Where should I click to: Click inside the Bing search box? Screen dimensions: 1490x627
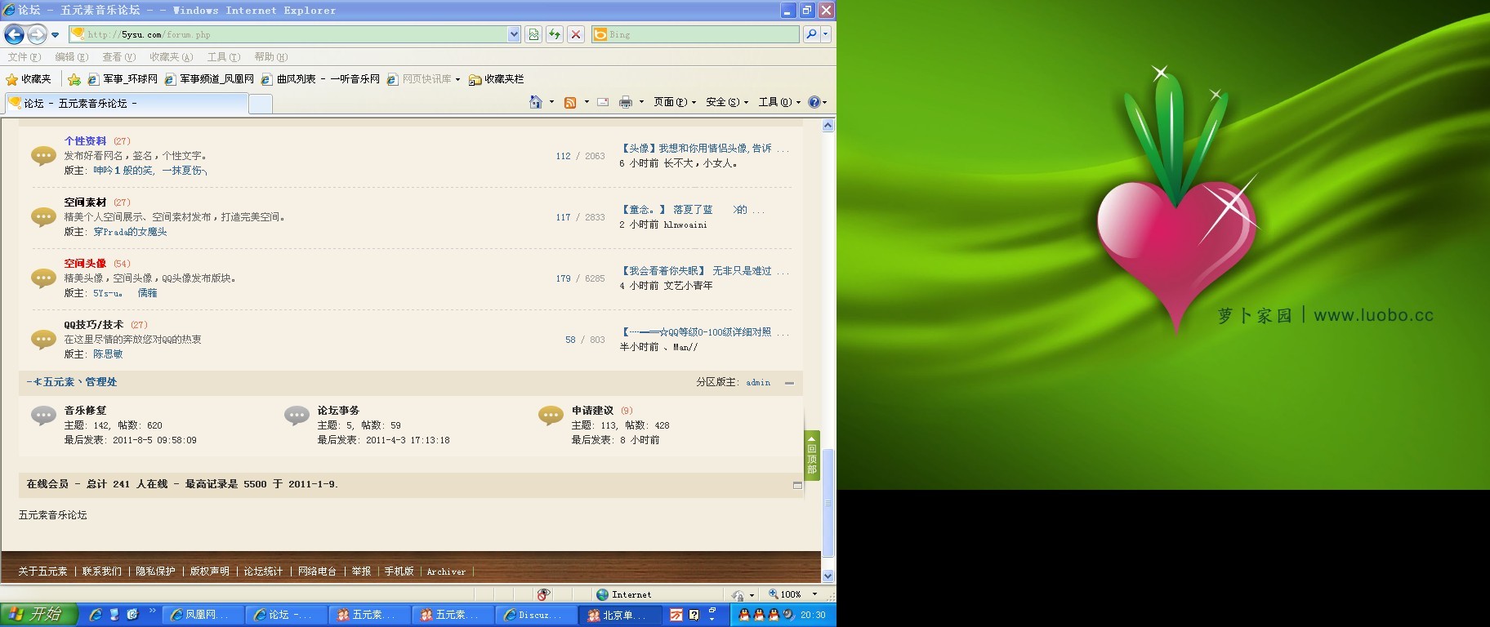695,34
